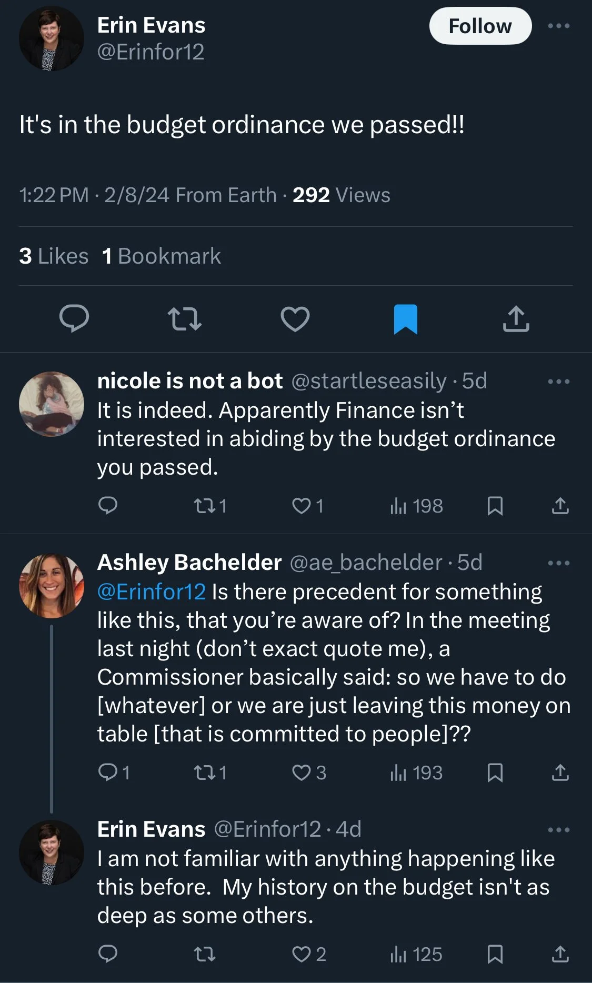Click the @Erinfor12 mention in Ashley's reply
The image size is (592, 983).
(152, 592)
